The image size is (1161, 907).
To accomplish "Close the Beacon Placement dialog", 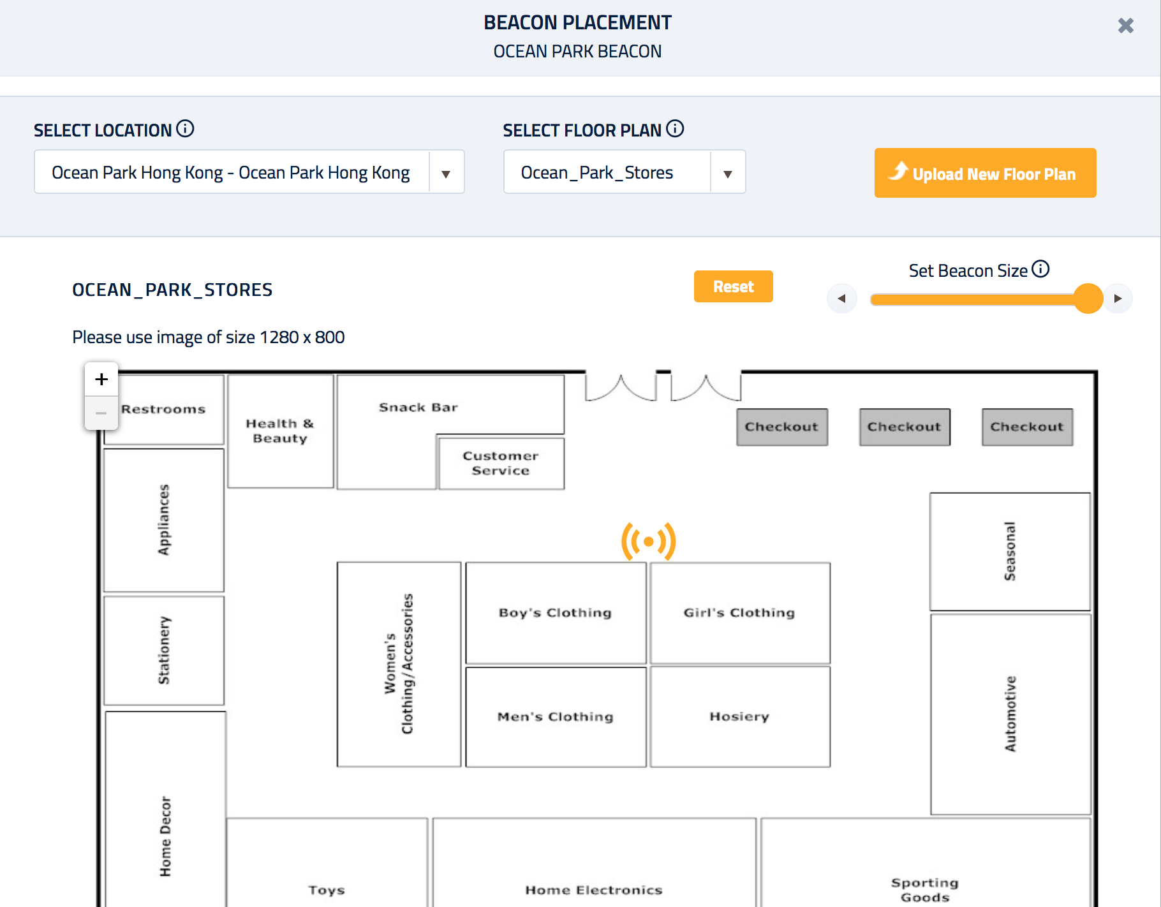I will point(1125,26).
